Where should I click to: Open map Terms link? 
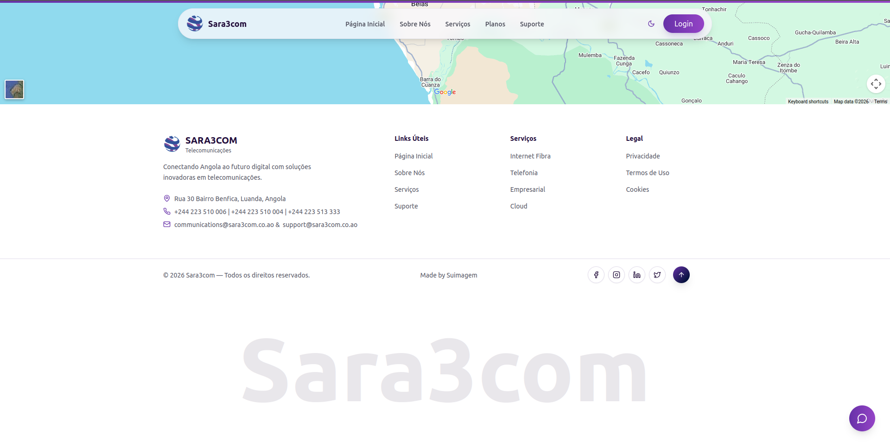[x=880, y=101]
